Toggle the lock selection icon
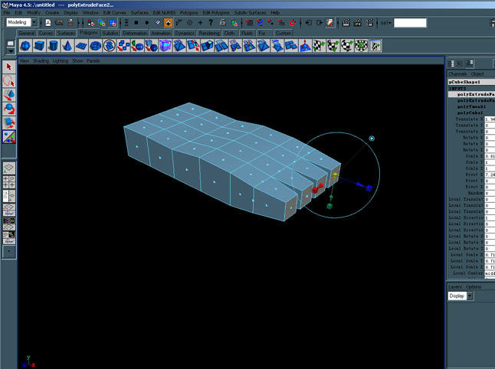This screenshot has height=369, width=495. 222,23
